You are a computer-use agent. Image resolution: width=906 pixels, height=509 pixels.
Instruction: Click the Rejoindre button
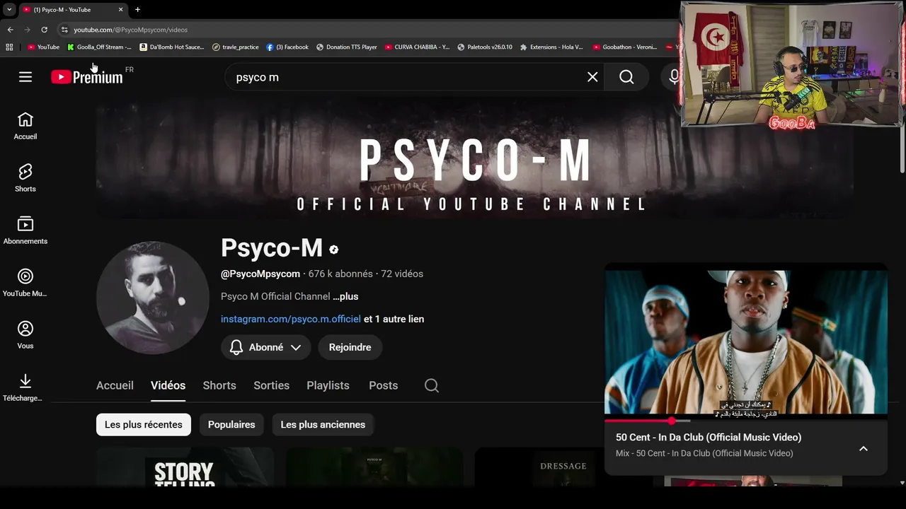(350, 347)
